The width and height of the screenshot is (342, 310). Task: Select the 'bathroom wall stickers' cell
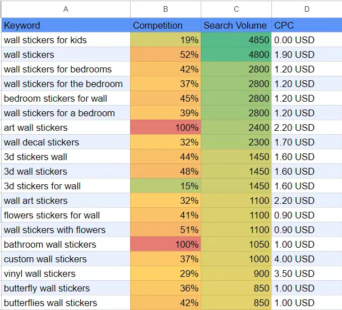click(x=66, y=244)
